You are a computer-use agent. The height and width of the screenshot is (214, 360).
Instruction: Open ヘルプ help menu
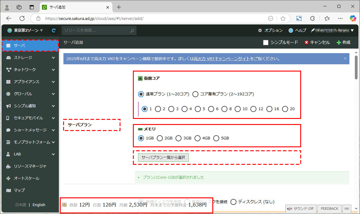tap(297, 30)
